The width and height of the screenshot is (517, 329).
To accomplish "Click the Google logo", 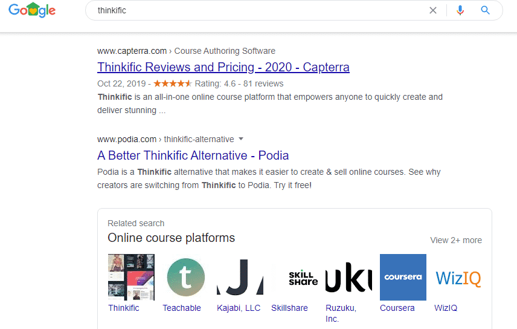I will tap(32, 10).
